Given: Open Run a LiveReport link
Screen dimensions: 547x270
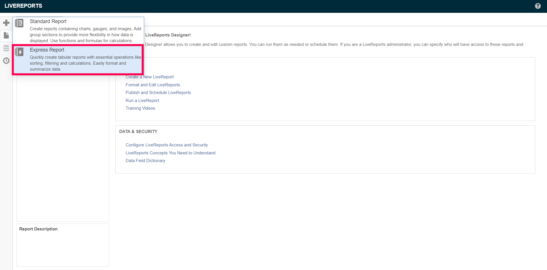Looking at the screenshot, I should click(142, 101).
